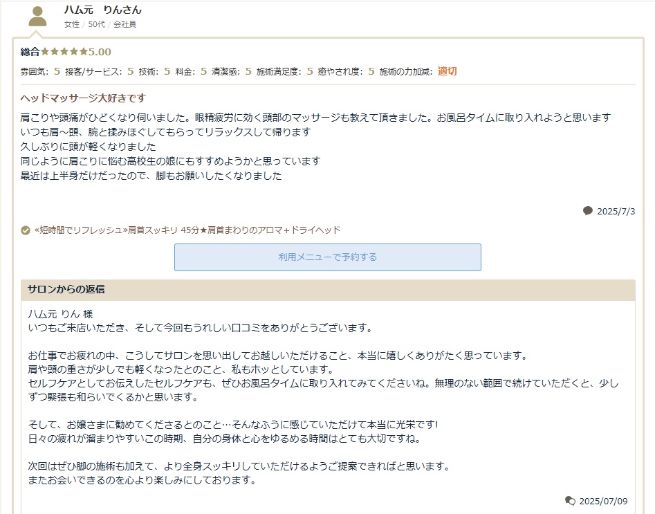Click the review line starting 肩こりや頭痛がひどくなり

(x=316, y=118)
